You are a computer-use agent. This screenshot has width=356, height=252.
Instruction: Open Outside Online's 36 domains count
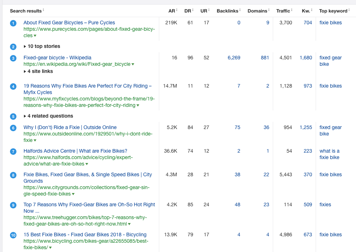(266, 128)
